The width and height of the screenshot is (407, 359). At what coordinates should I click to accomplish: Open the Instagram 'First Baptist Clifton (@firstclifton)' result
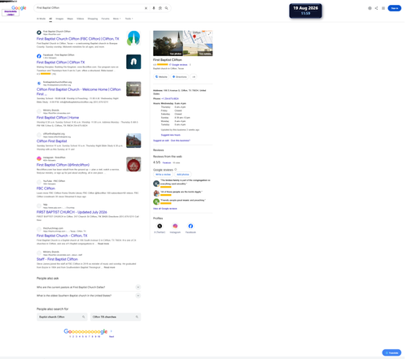[63, 165]
